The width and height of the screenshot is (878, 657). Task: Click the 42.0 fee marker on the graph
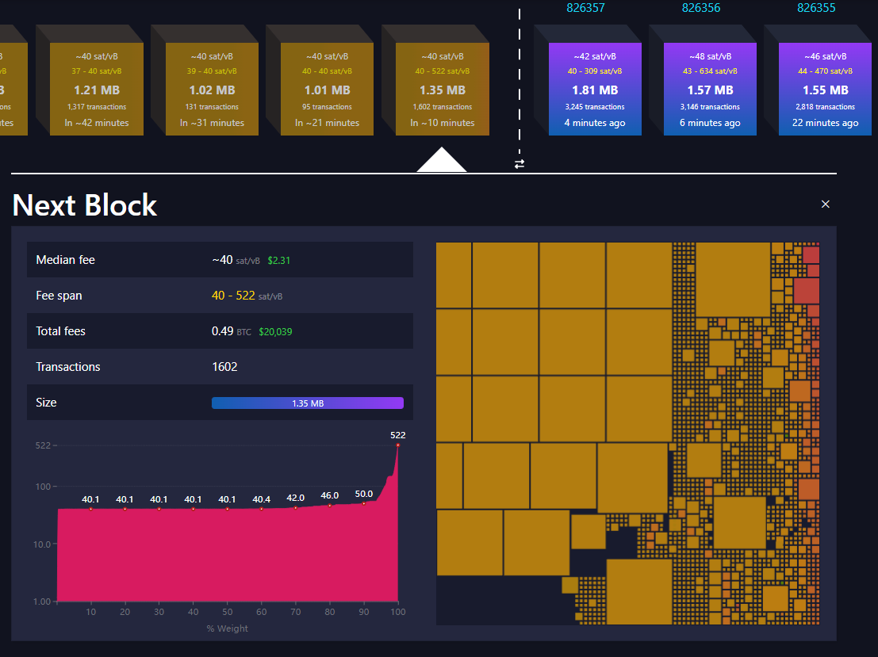pyautogui.click(x=295, y=508)
